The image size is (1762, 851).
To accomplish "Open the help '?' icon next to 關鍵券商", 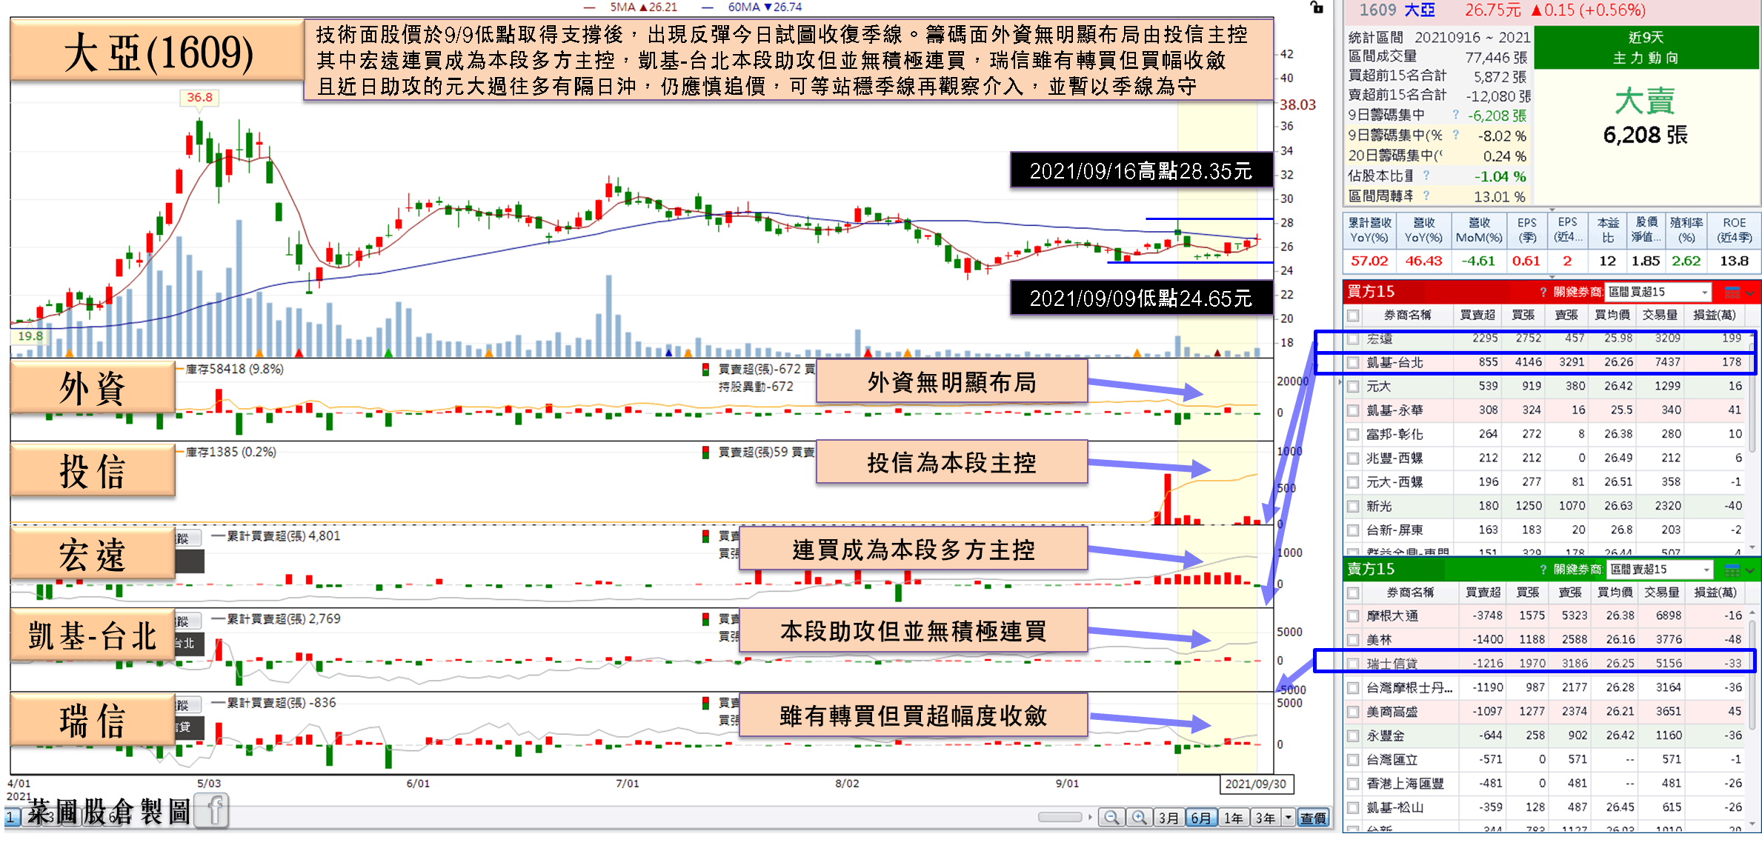I will tap(1543, 291).
